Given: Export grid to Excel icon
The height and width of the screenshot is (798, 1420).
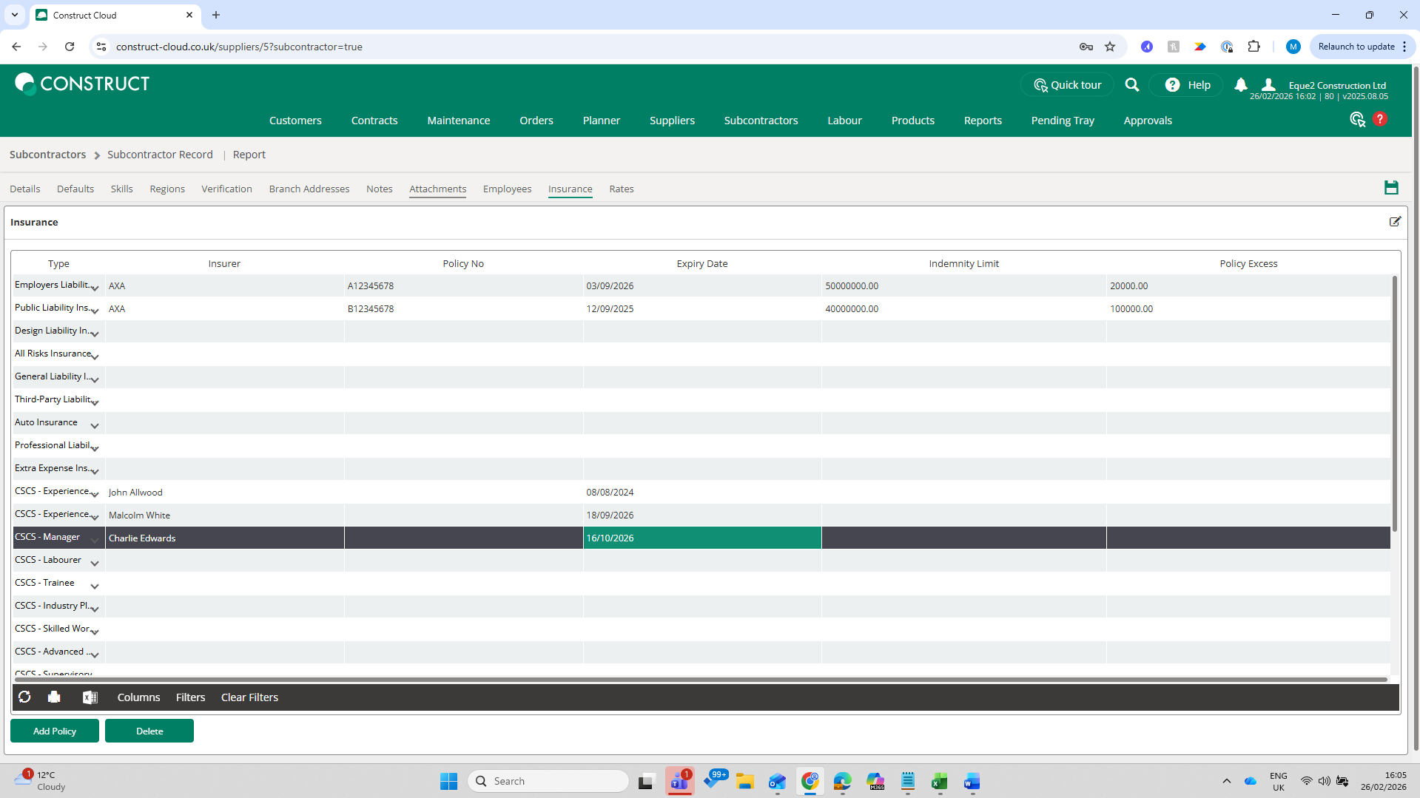Looking at the screenshot, I should [90, 697].
